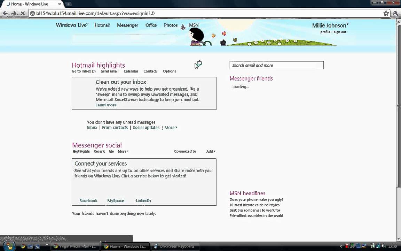Expand the quick launch overflow chevron
Image resolution: width=401 pixels, height=251 pixels.
coord(47,245)
